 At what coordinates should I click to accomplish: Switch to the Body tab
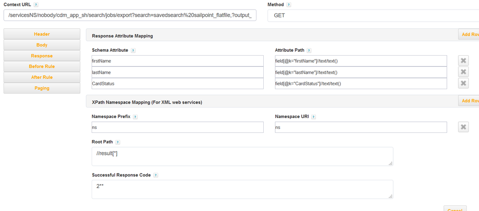tap(42, 45)
